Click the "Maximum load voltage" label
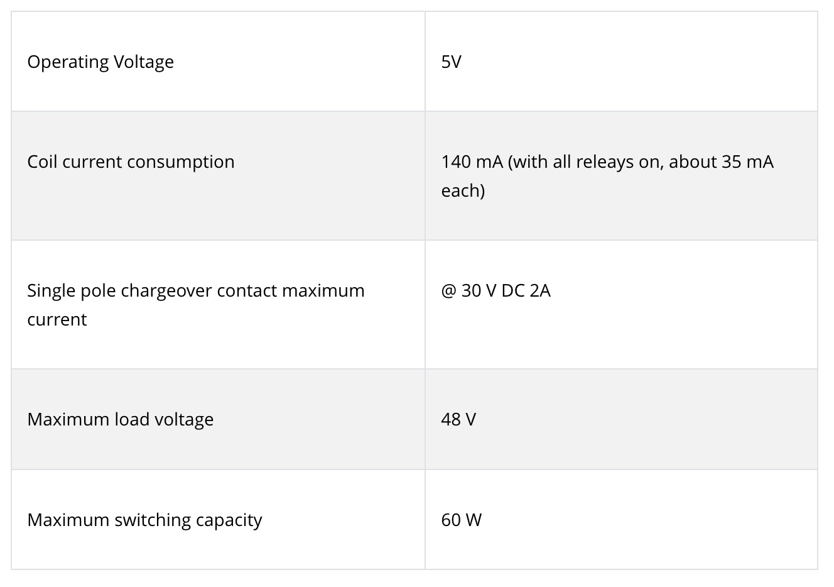The height and width of the screenshot is (587, 834). (x=120, y=419)
